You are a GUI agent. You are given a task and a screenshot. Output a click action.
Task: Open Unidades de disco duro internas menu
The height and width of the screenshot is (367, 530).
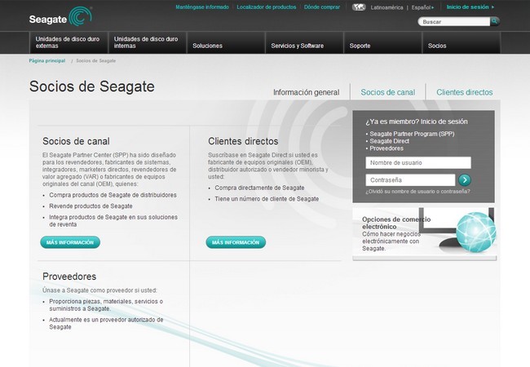coord(147,42)
